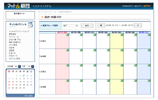Click 今日に戻る below the mini calendar
The image size is (158, 100).
pyautogui.click(x=28, y=96)
